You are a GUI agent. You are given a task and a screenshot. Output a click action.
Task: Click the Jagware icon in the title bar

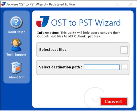3,4
